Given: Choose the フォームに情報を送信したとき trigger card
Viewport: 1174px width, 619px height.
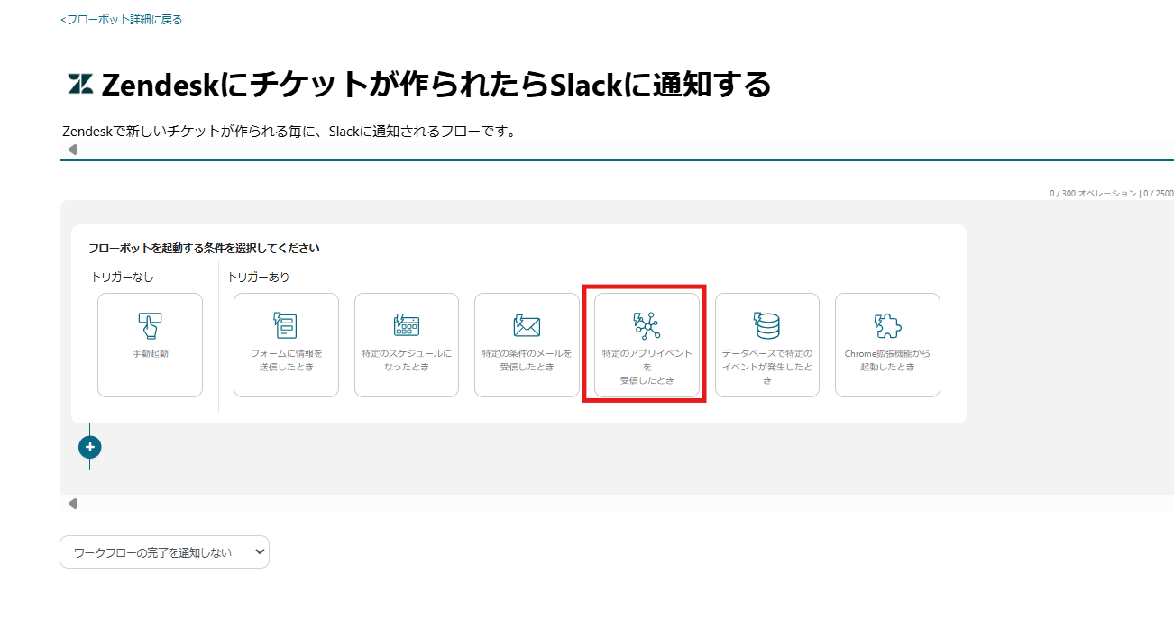Looking at the screenshot, I should pyautogui.click(x=286, y=345).
